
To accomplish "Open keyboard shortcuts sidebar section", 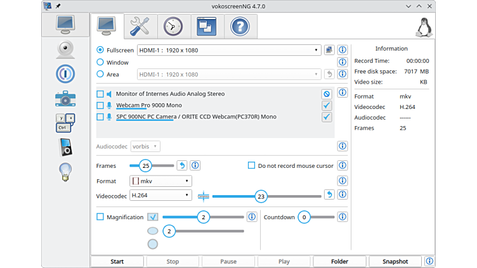I will 65,123.
